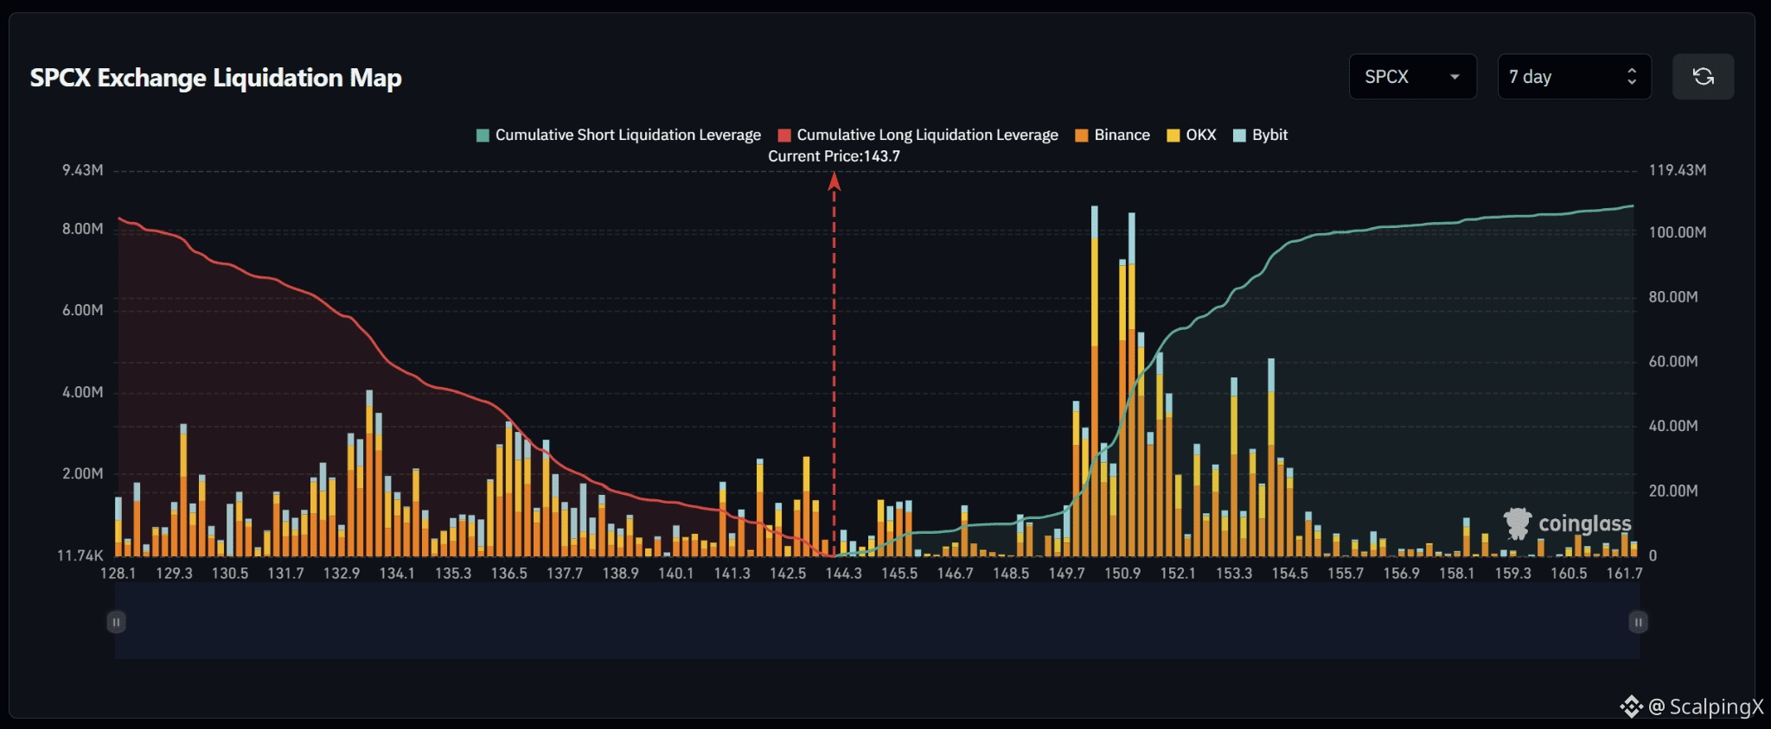Click the '149.7' price axis label
This screenshot has width=1771, height=729.
click(x=1066, y=573)
